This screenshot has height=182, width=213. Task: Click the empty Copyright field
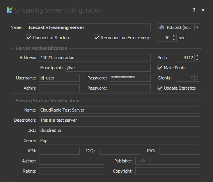pos(168,171)
